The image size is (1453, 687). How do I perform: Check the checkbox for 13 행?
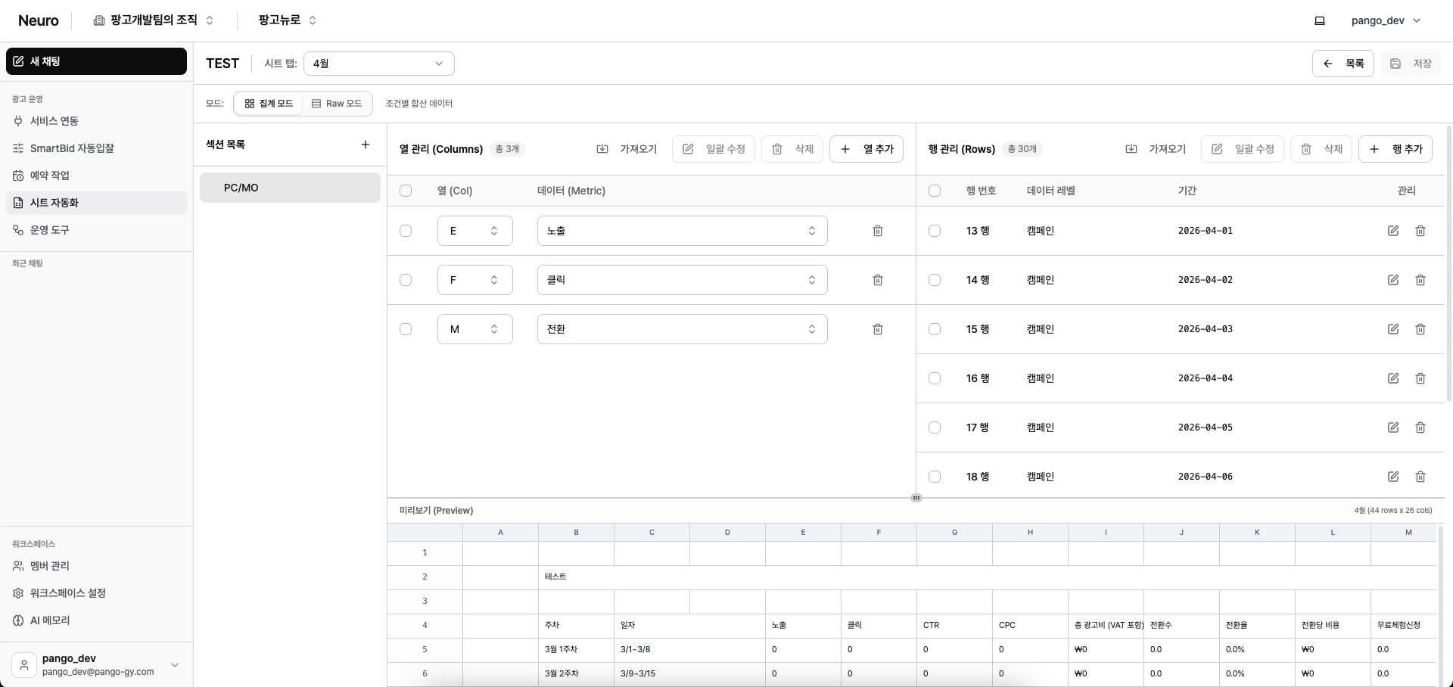tap(935, 231)
